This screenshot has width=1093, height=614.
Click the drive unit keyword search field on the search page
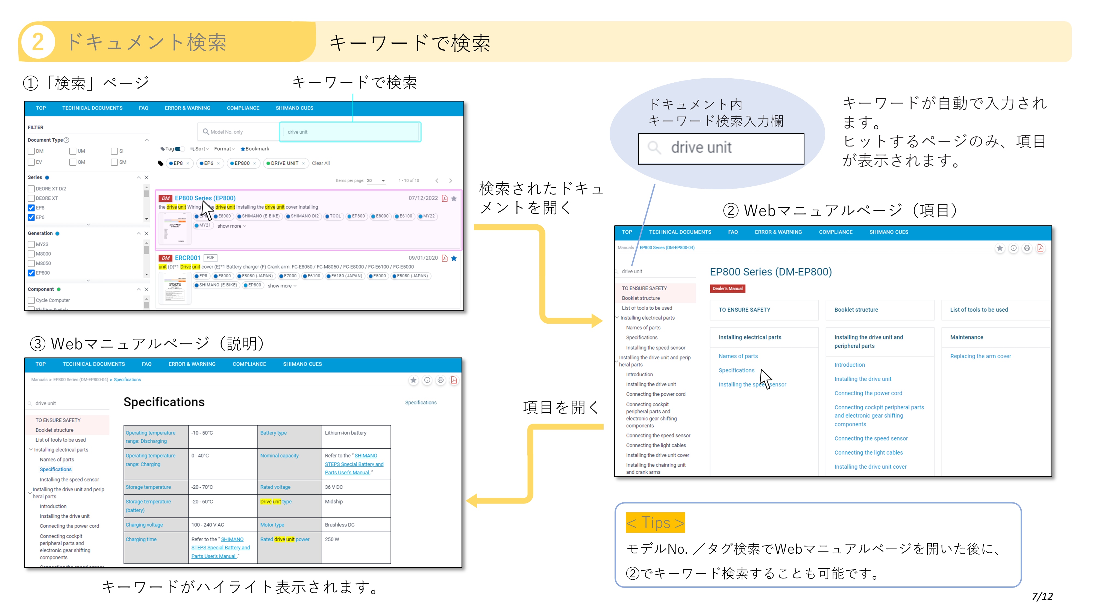[x=350, y=132]
